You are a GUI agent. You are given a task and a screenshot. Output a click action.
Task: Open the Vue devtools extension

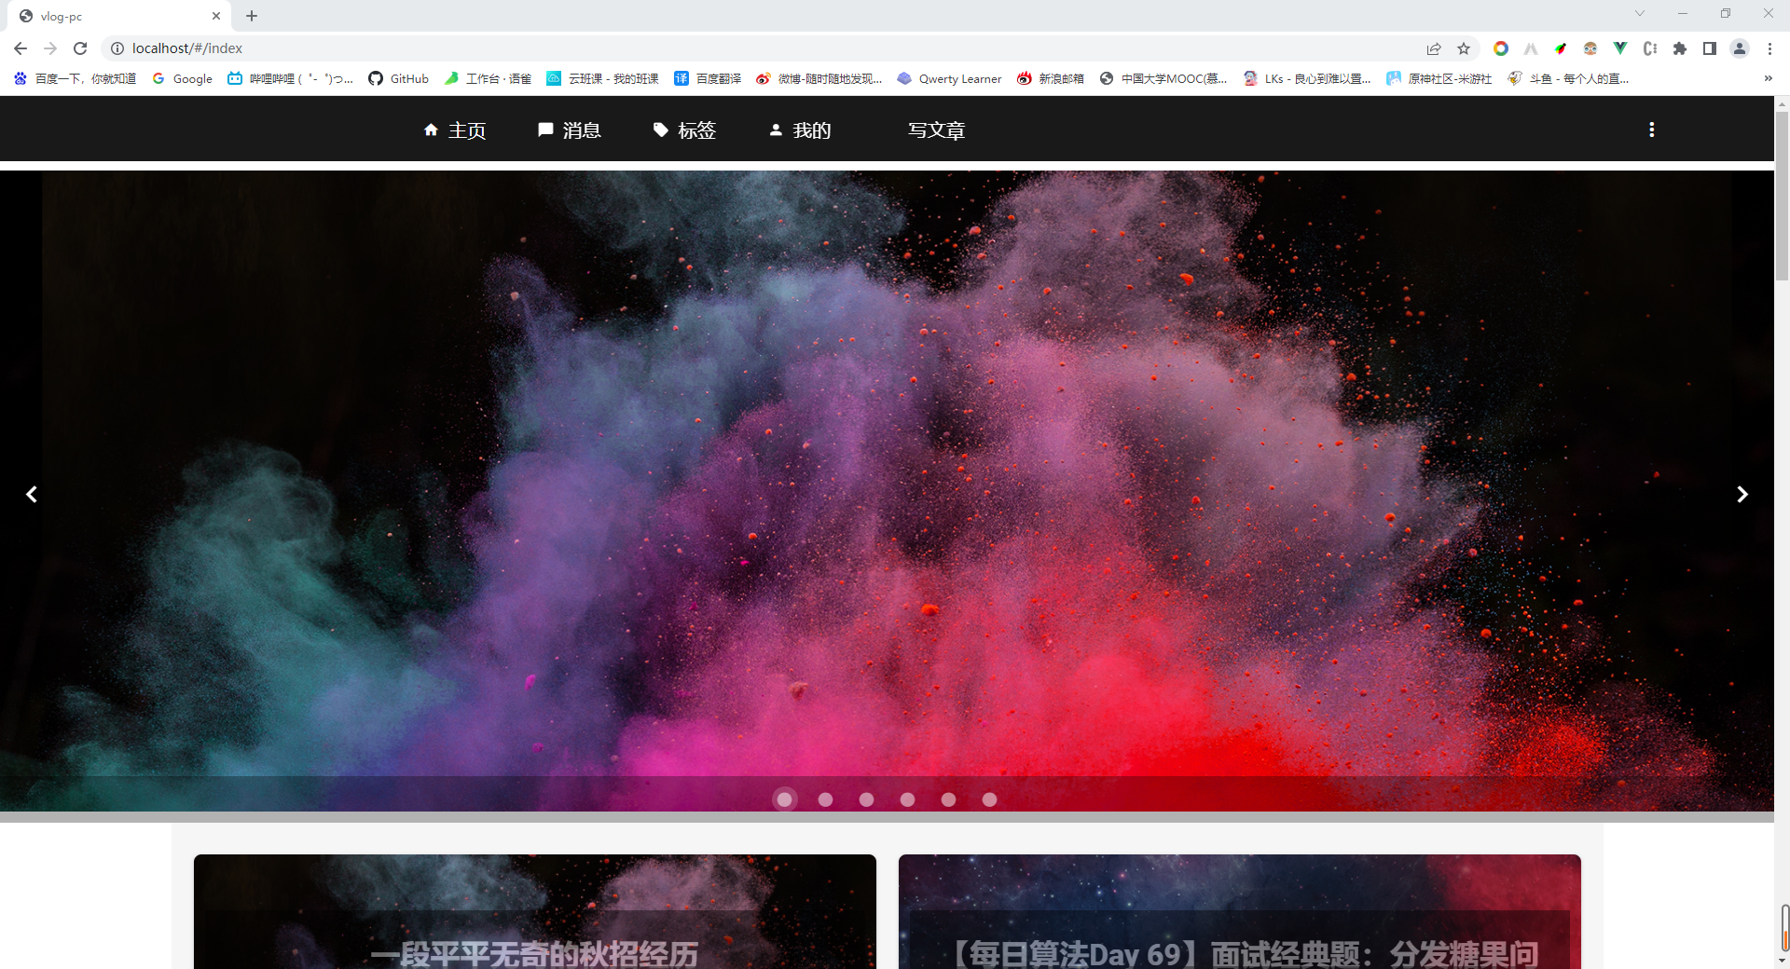pyautogui.click(x=1620, y=48)
